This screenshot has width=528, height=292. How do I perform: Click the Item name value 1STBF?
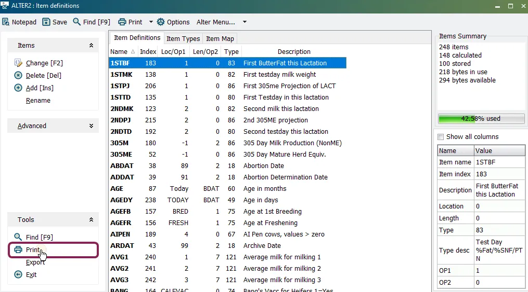click(499, 162)
